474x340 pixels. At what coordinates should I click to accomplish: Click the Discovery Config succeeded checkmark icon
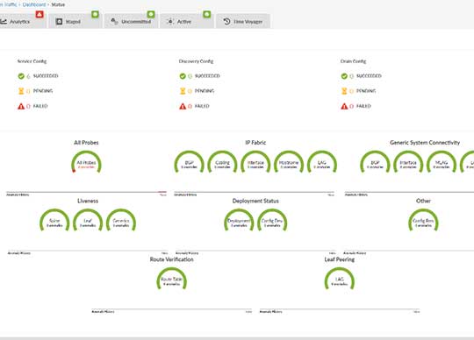point(183,76)
